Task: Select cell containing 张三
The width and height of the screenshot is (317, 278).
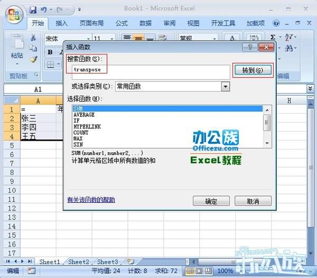Action: point(38,118)
